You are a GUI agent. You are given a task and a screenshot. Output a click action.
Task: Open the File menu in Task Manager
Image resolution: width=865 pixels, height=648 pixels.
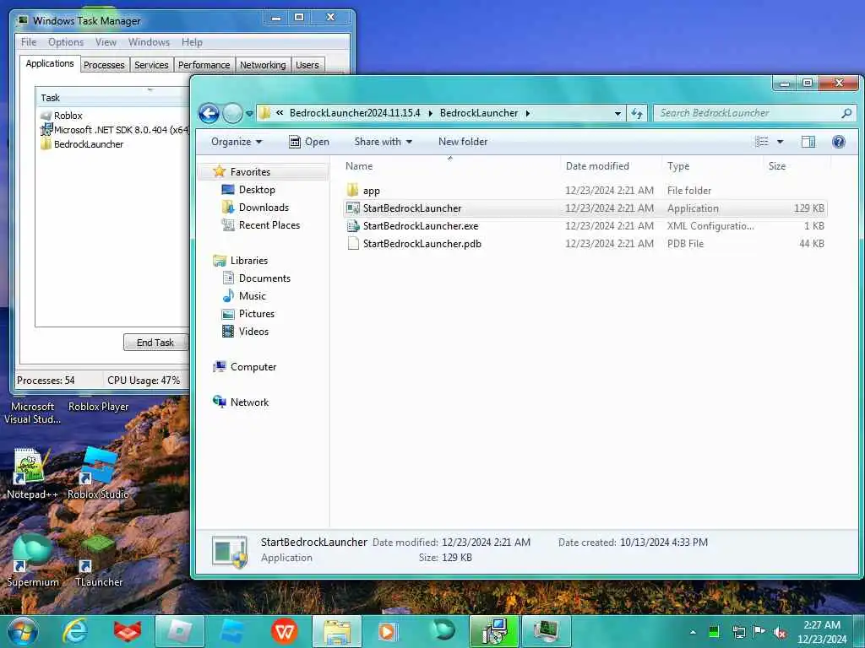[29, 42]
